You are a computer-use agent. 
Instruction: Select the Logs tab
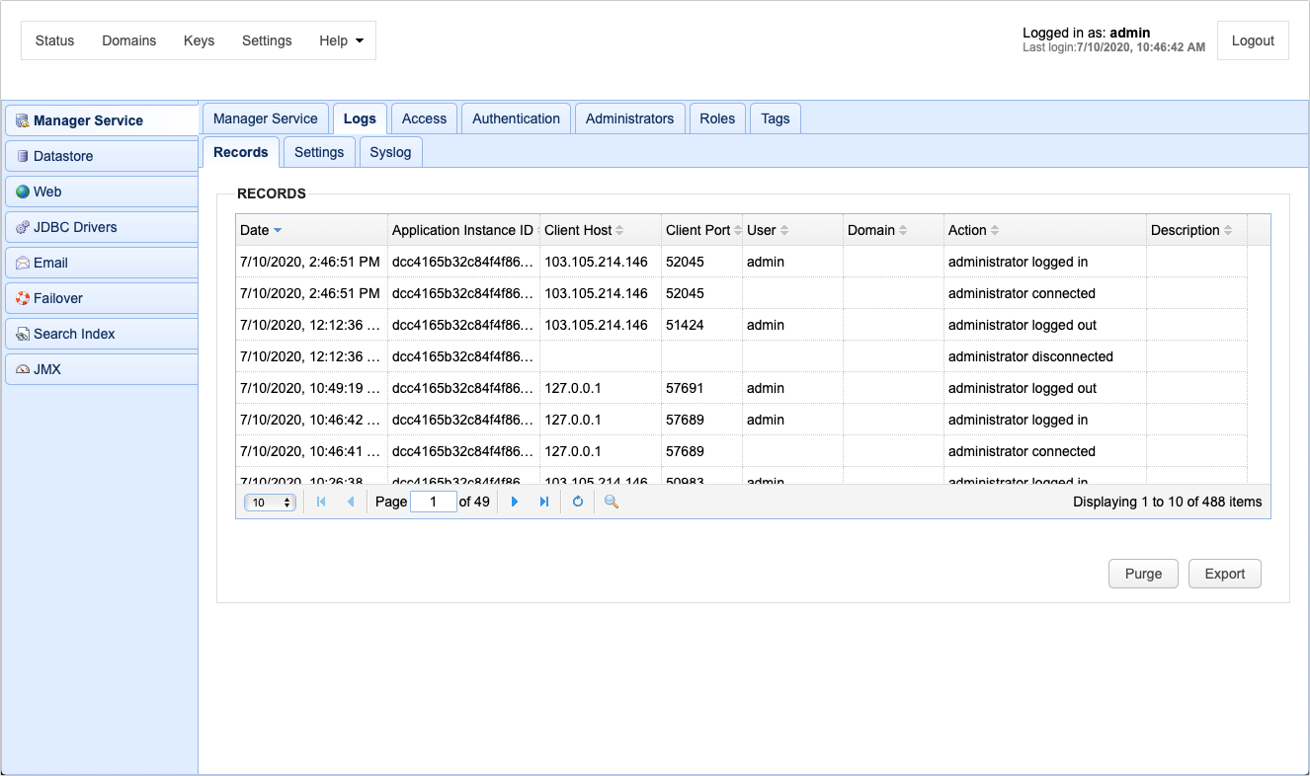[x=360, y=118]
